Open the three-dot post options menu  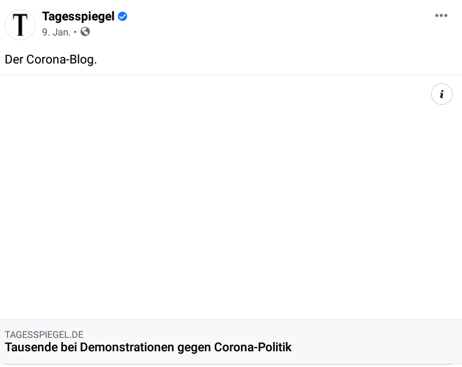click(441, 16)
